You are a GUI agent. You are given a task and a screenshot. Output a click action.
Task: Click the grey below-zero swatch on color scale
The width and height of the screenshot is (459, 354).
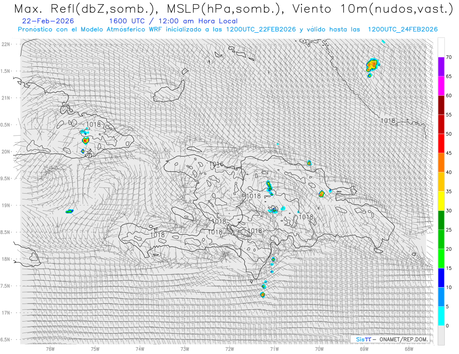click(x=441, y=335)
